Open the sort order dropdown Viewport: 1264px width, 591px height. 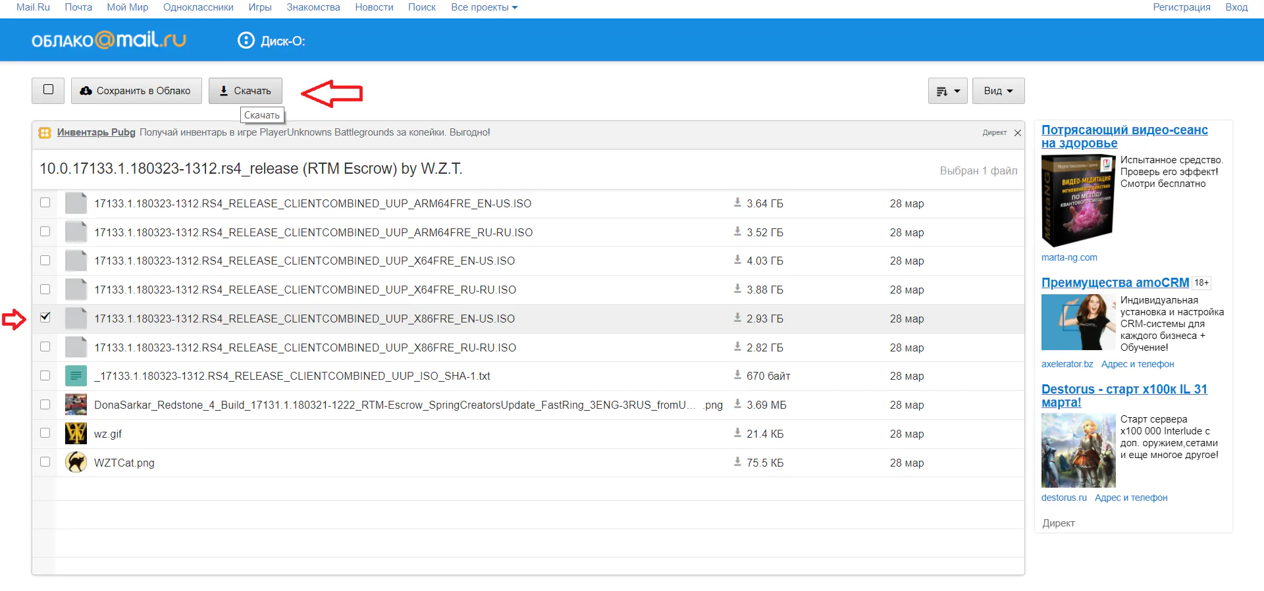[x=948, y=91]
